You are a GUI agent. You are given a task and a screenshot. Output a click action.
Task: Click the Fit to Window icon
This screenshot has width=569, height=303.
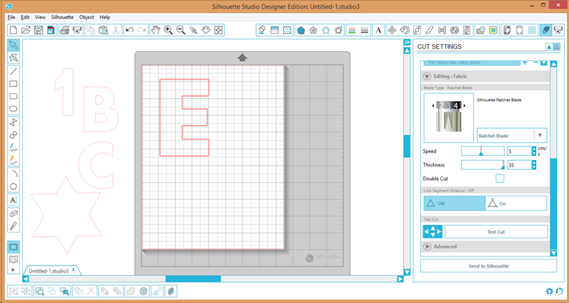[218, 30]
